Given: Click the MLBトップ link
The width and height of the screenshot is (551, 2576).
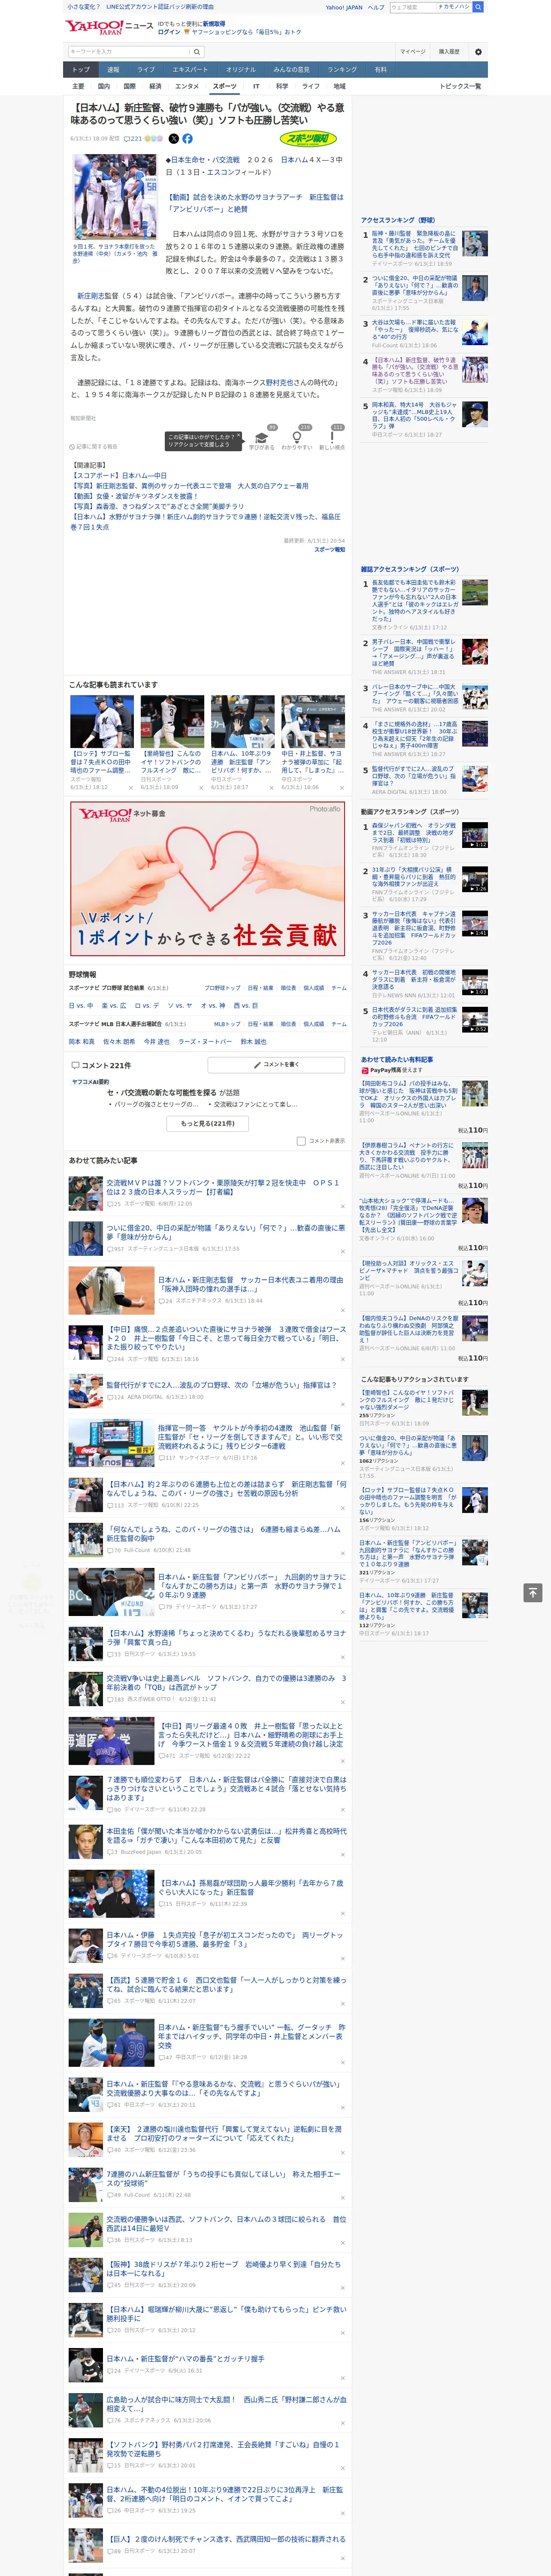Looking at the screenshot, I should point(227,1024).
